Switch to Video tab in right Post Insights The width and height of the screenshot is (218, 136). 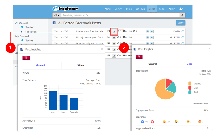(x=190, y=64)
